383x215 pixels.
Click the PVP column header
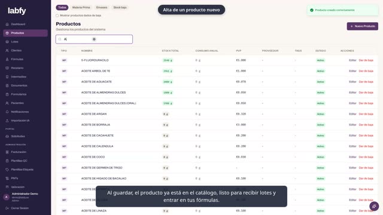(239, 51)
